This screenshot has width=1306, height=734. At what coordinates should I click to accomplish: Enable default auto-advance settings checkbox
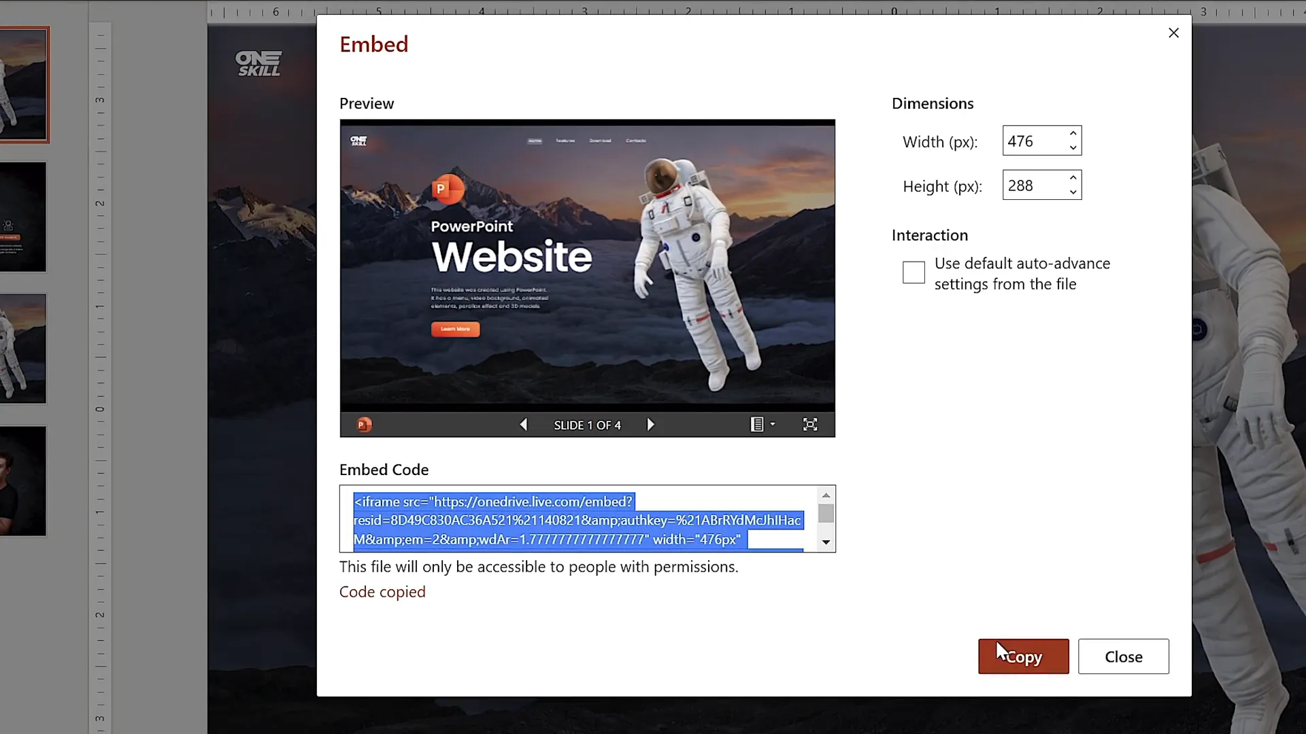point(914,273)
